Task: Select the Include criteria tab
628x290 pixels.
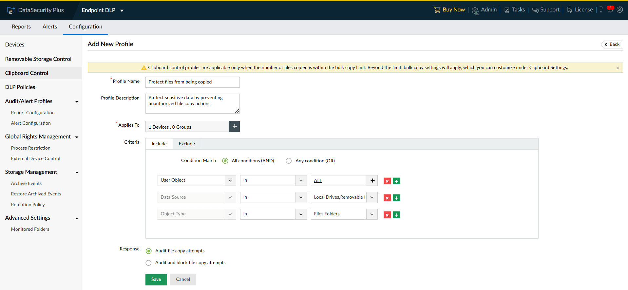Action: (159, 144)
